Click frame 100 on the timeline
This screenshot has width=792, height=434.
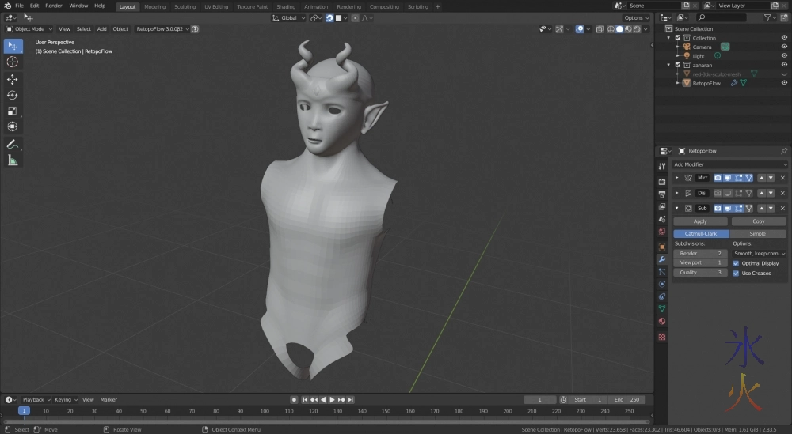[x=265, y=411]
